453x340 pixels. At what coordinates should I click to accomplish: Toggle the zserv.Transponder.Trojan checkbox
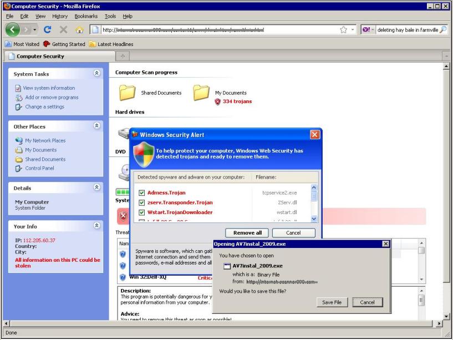[x=141, y=202]
